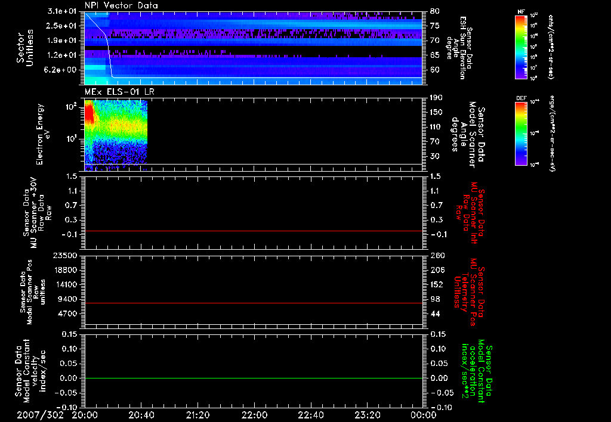Screen dimensions: 611x422
Task: Click the 260 telemetry tick value
Action: click(x=436, y=255)
